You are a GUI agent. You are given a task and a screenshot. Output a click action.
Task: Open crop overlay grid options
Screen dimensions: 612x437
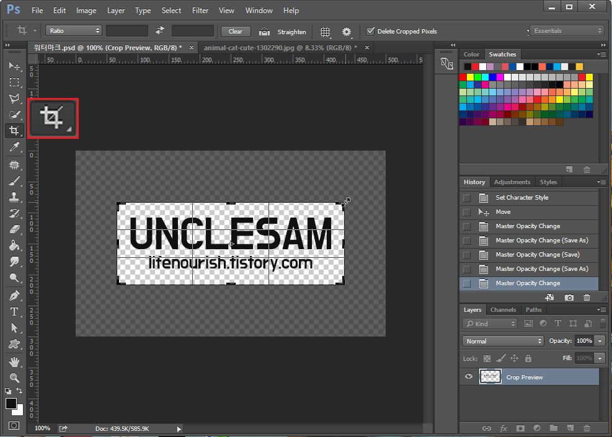[x=325, y=32]
